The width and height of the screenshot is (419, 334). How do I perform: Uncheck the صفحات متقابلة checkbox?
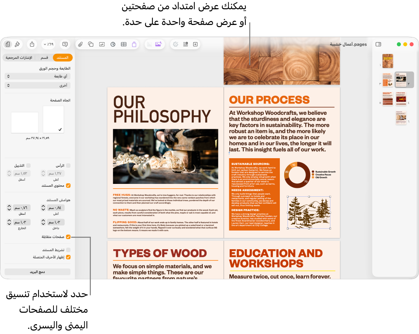68,237
